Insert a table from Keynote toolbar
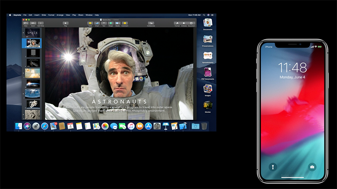337x189 pixels. click(90, 23)
